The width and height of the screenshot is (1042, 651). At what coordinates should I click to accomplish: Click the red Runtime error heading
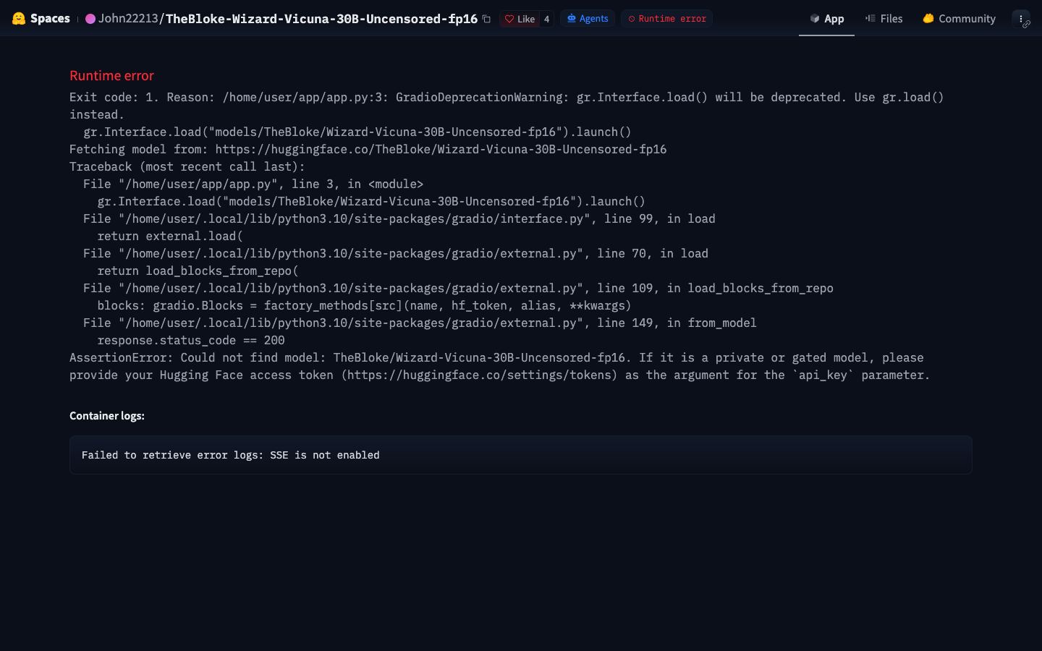(x=111, y=76)
